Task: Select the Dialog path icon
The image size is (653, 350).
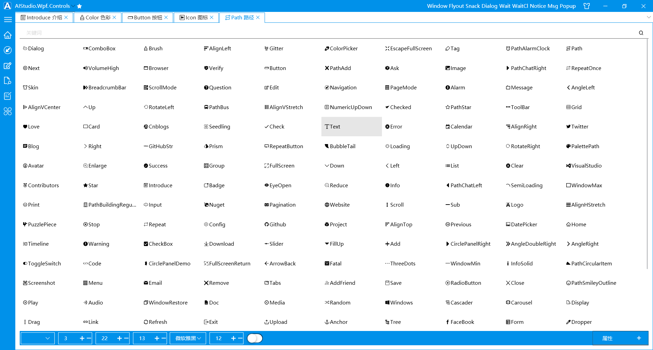Action: [x=34, y=49]
